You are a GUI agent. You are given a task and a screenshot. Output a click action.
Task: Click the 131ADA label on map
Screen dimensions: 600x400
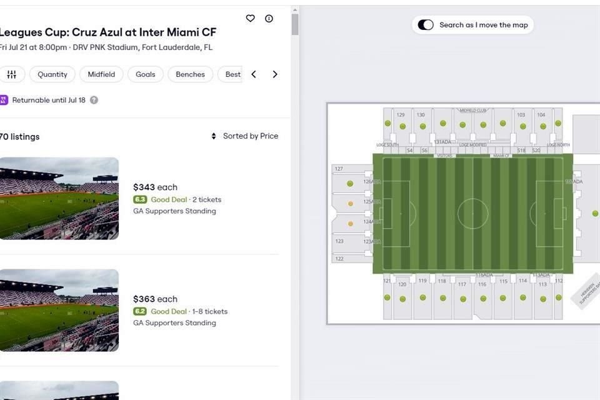(442, 142)
